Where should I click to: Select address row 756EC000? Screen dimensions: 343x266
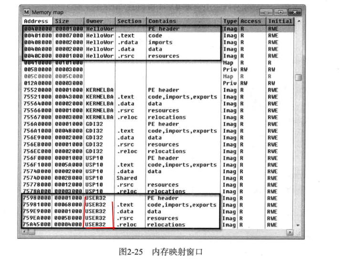[158, 151]
